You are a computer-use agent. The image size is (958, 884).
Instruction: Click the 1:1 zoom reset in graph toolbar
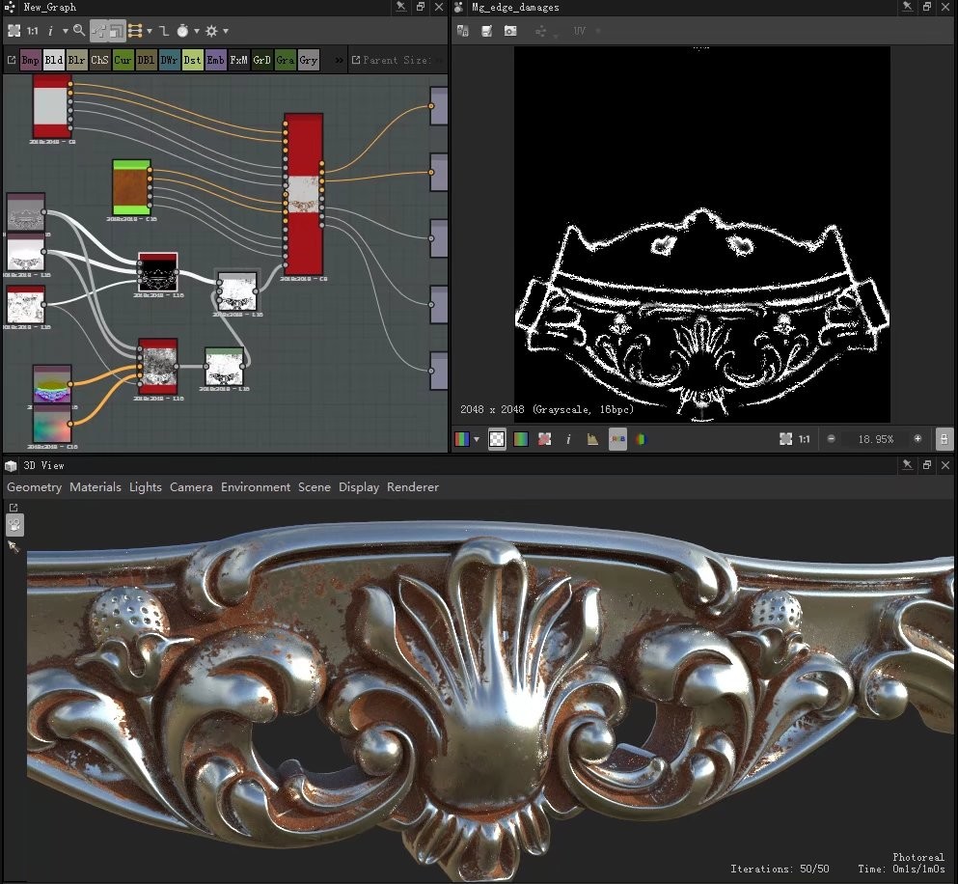(x=33, y=31)
